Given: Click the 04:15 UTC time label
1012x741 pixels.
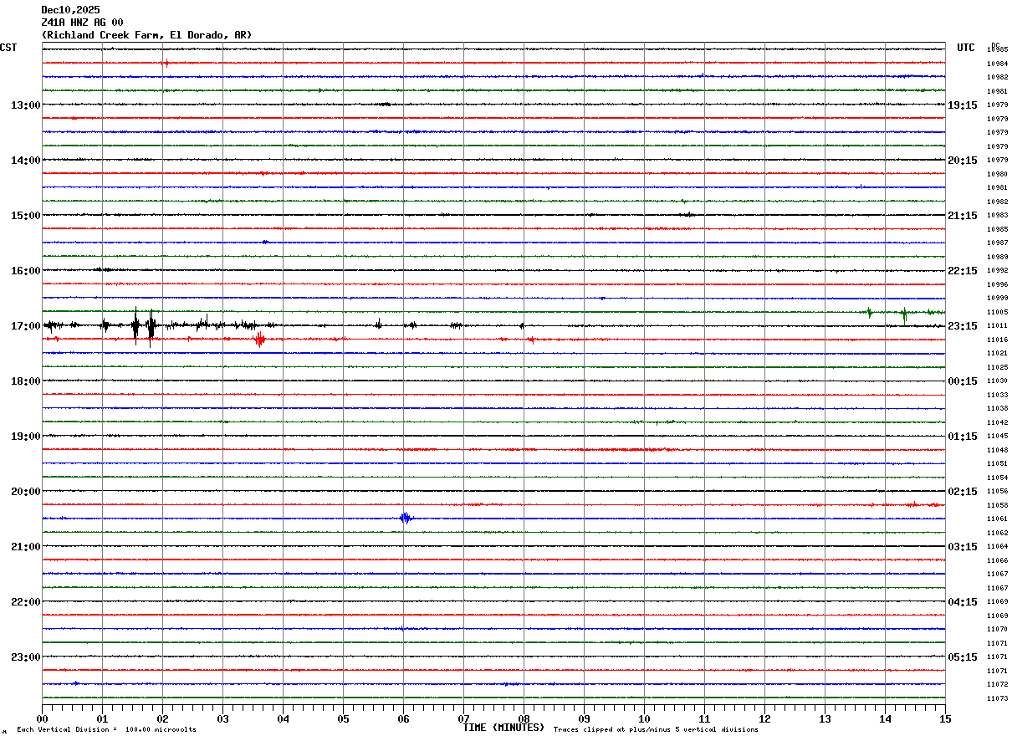Looking at the screenshot, I should coord(963,602).
